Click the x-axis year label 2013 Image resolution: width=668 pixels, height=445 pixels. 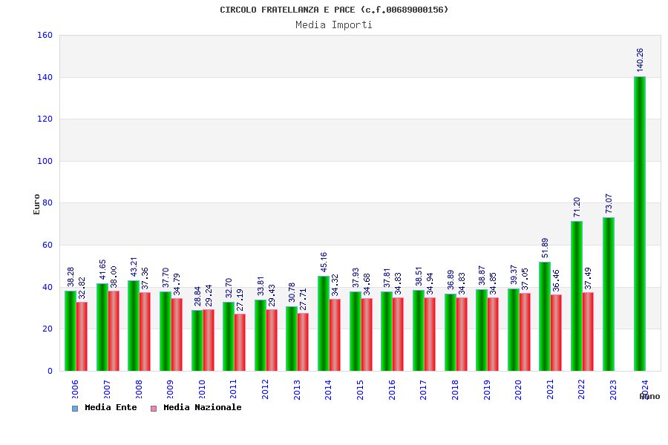click(297, 389)
